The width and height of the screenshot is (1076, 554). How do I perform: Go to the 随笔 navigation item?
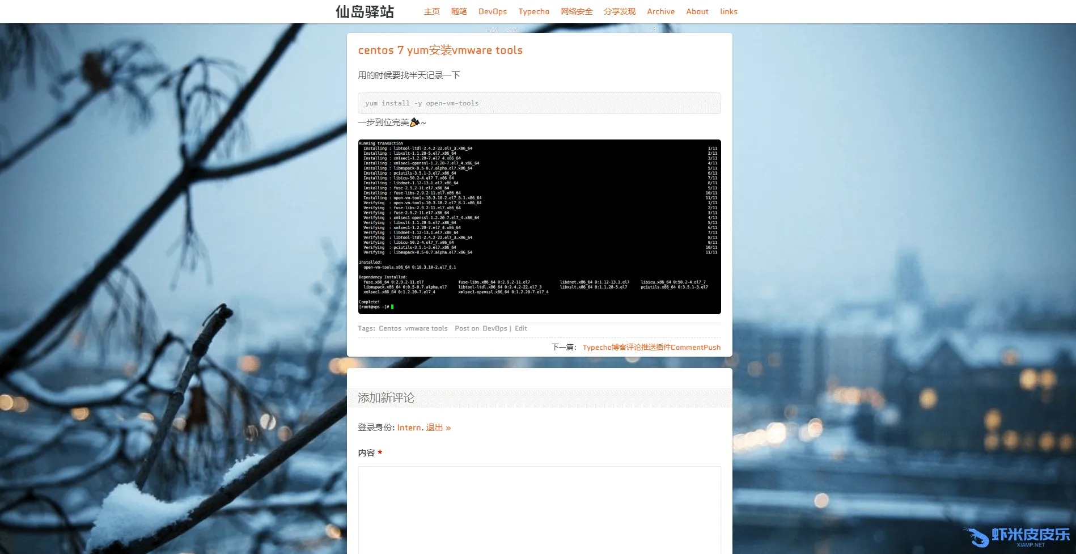[x=459, y=11]
